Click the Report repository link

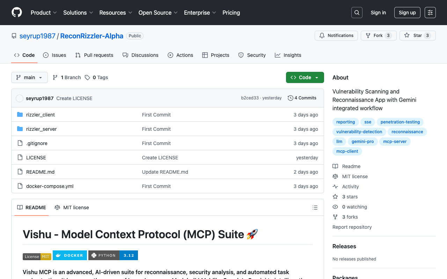(x=352, y=227)
